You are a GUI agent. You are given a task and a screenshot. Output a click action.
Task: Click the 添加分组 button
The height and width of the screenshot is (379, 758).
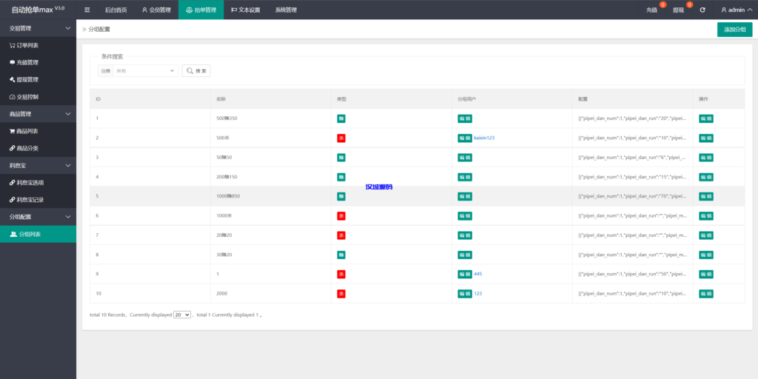tap(734, 29)
